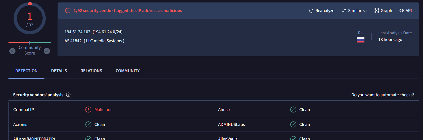Image resolution: width=423 pixels, height=140 pixels.
Task: Click the Similar search icon
Action: tap(344, 10)
